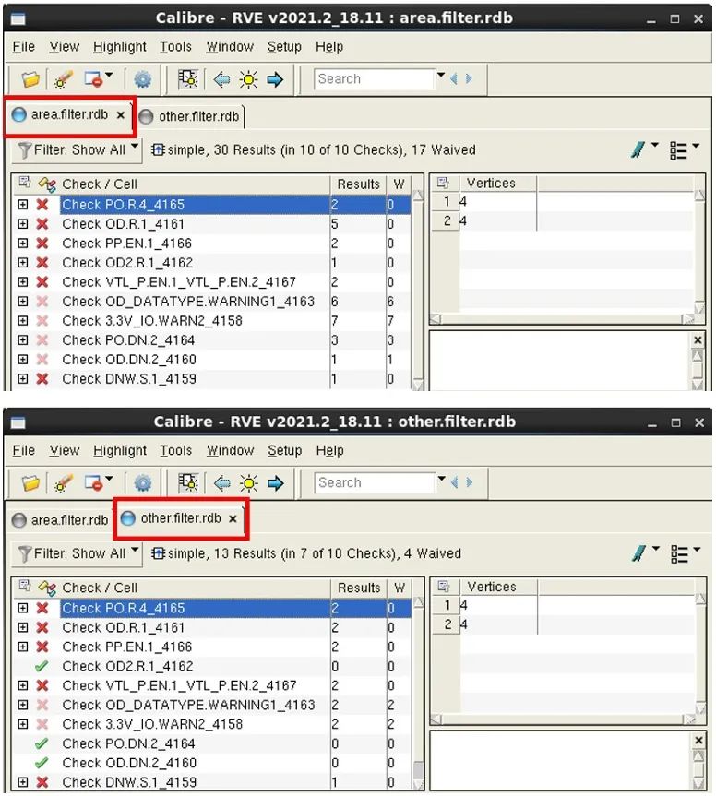Click table icon in top window Vertices header
Viewport: 716px width, 796px height.
click(443, 183)
